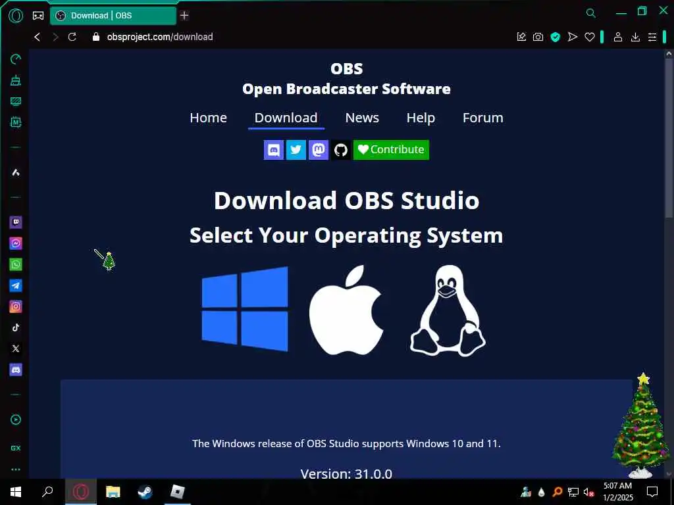Go back to the previous page
This screenshot has height=505, width=674.
coord(38,37)
